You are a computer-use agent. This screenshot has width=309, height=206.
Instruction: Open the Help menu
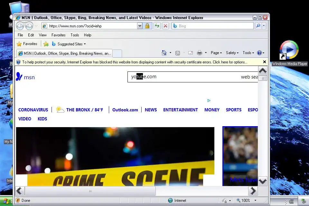(88, 35)
